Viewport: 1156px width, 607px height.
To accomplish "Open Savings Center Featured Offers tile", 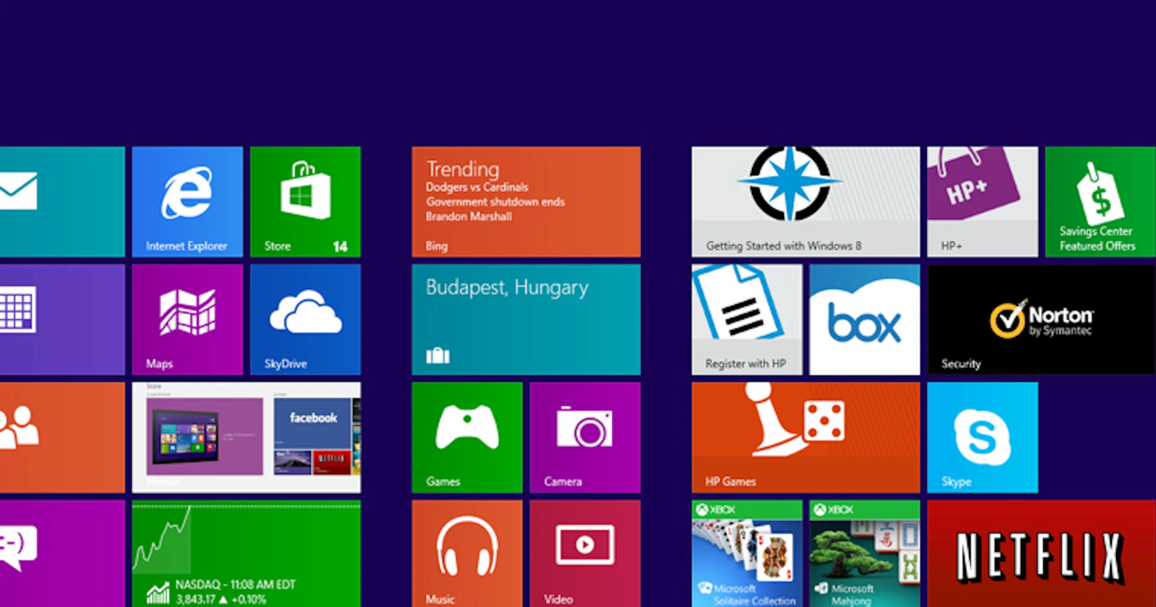I will [x=1101, y=202].
